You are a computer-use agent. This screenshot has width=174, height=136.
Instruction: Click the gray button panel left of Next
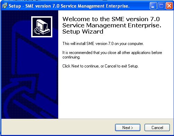pos(58,127)
